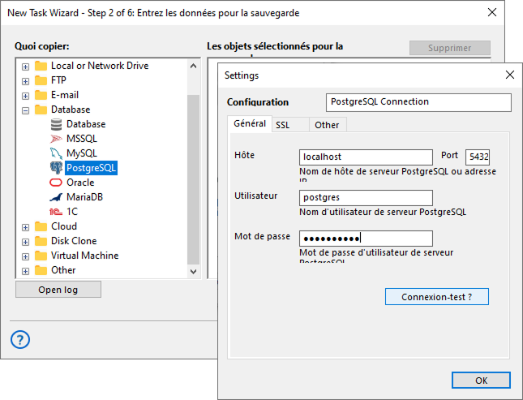
Task: Click the tree scrollbar down arrow
Action: [193, 272]
